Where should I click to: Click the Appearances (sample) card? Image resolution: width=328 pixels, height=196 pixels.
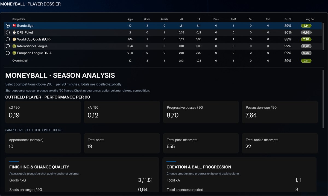(43, 143)
